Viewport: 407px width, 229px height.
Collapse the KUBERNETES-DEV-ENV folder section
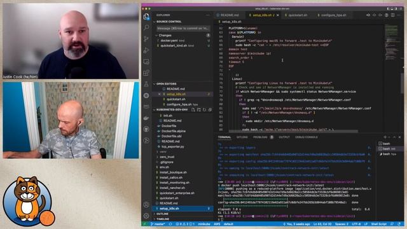tap(155, 110)
